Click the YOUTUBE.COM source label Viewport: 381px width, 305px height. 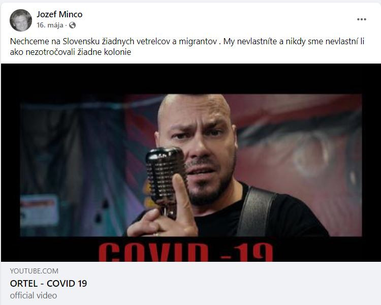[34, 271]
